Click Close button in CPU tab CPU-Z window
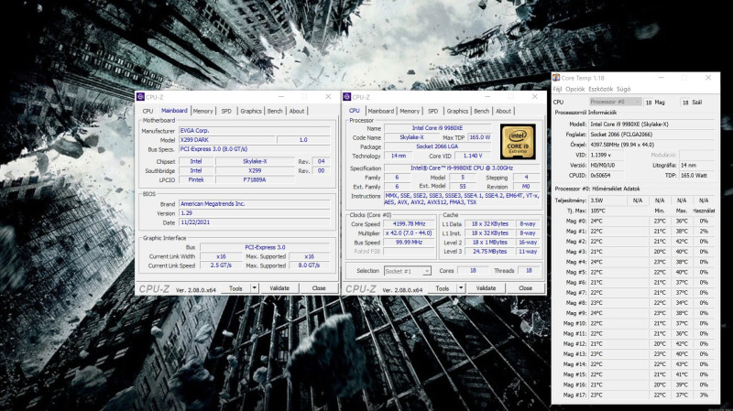This screenshot has height=411, width=733. click(x=525, y=288)
